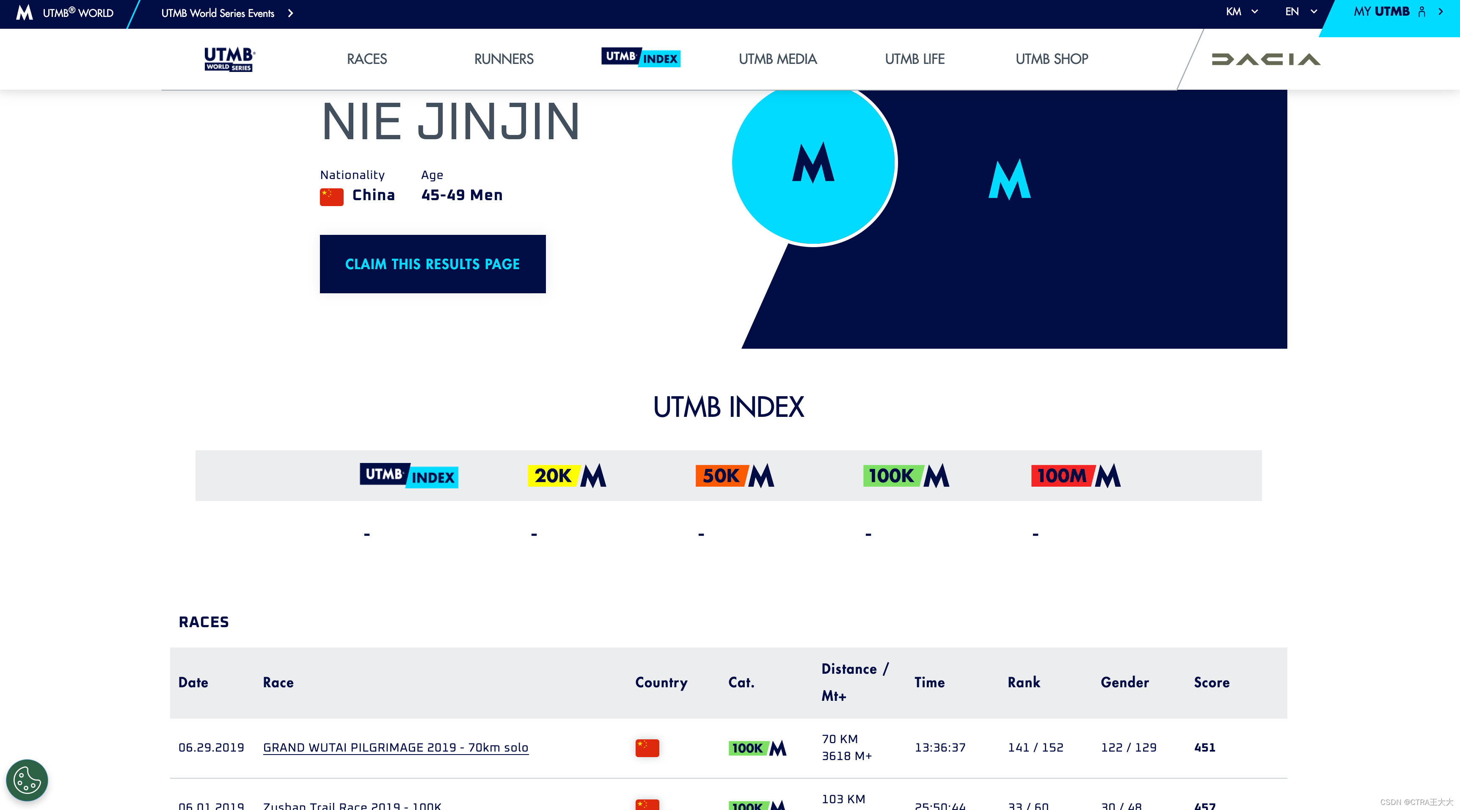Expand UTMB World Series Events menu
The image size is (1460, 810).
point(227,13)
